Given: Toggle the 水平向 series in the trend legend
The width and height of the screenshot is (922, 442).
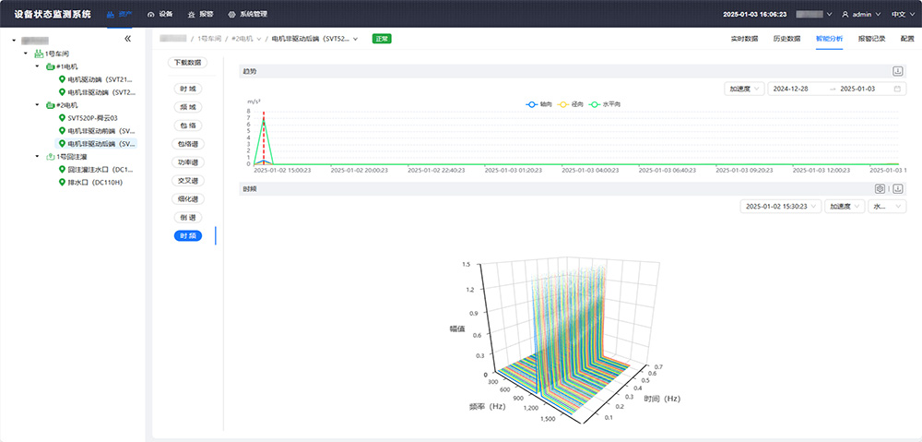Looking at the screenshot, I should point(604,104).
